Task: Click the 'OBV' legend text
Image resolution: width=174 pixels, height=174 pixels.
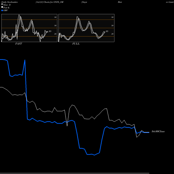Action: [x=6, y=10]
